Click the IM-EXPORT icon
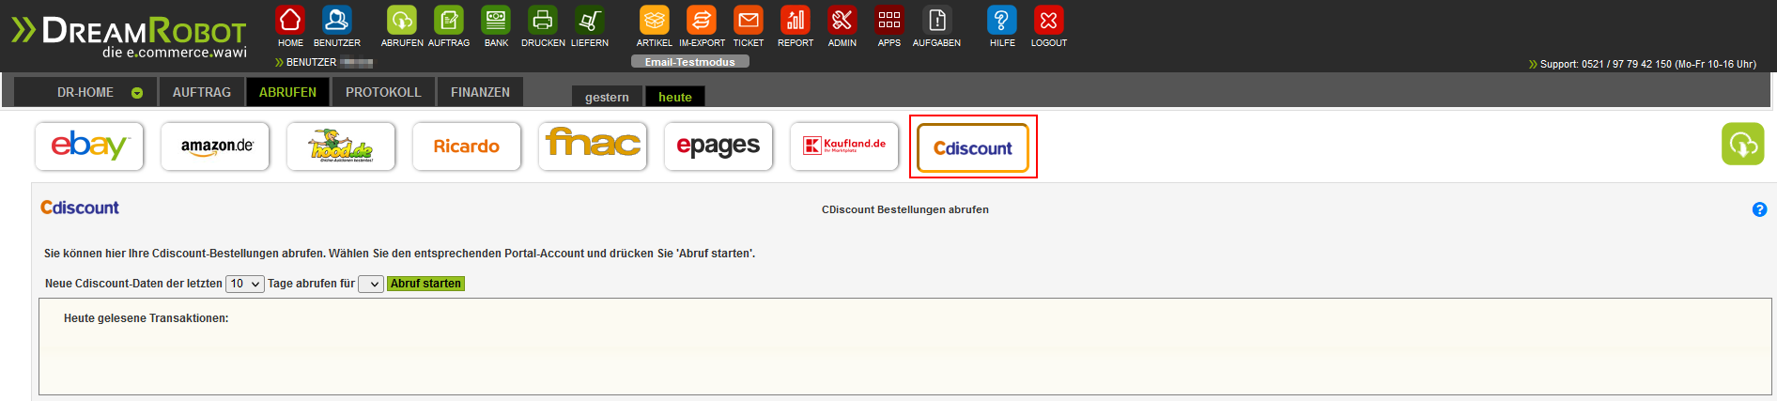 [702, 20]
